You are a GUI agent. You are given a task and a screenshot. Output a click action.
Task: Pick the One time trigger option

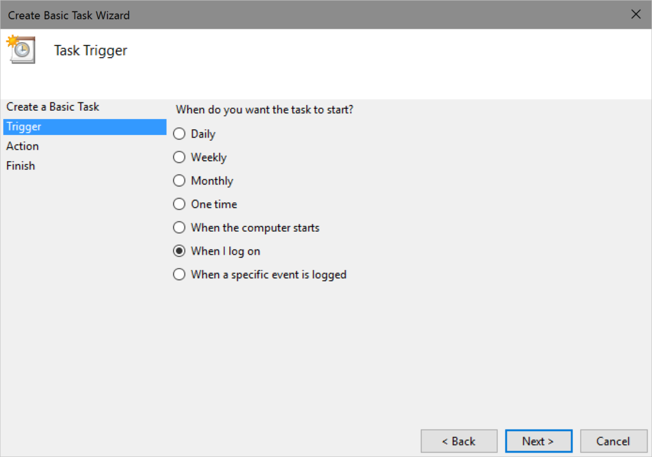point(180,204)
